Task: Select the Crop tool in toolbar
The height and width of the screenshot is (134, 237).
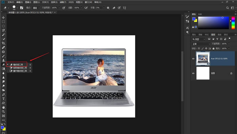Action: pos(3,43)
